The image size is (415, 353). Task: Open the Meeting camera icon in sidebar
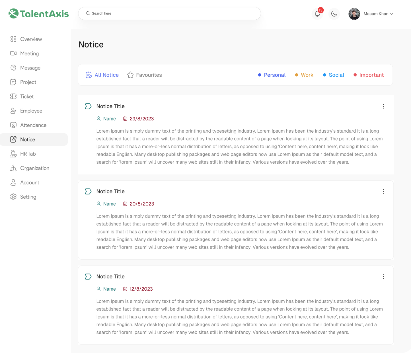13,54
